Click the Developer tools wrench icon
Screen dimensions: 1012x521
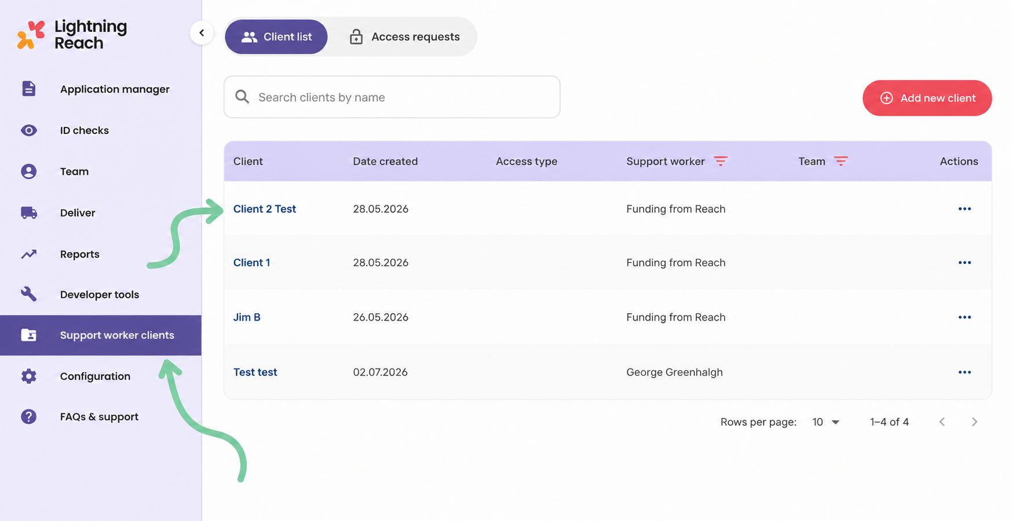pyautogui.click(x=28, y=294)
